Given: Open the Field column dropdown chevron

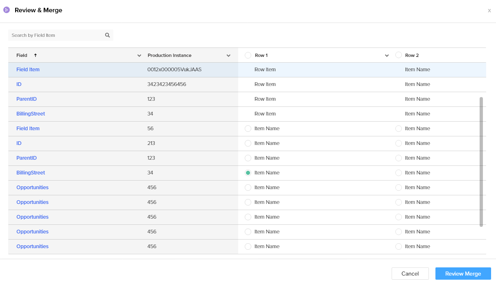Looking at the screenshot, I should [x=139, y=56].
